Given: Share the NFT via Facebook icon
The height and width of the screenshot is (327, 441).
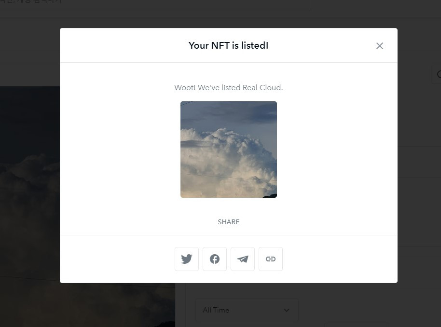Looking at the screenshot, I should [x=215, y=259].
